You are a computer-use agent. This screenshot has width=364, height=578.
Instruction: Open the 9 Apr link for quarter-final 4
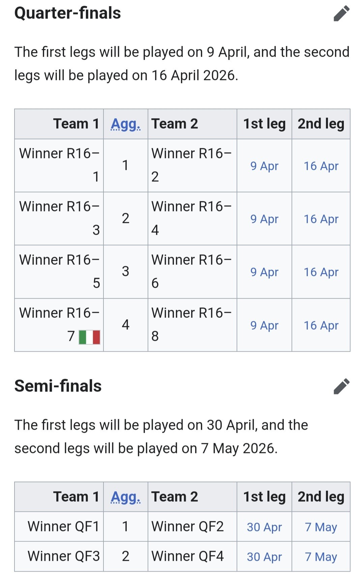tap(264, 325)
